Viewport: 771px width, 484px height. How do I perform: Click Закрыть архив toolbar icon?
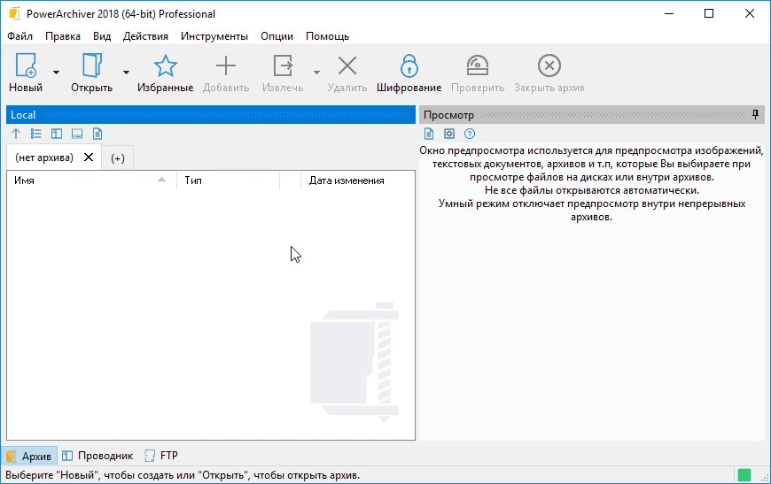(549, 65)
